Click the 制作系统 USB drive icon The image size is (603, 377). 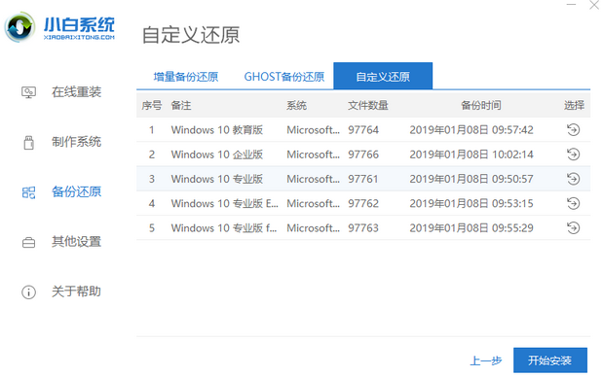28,142
